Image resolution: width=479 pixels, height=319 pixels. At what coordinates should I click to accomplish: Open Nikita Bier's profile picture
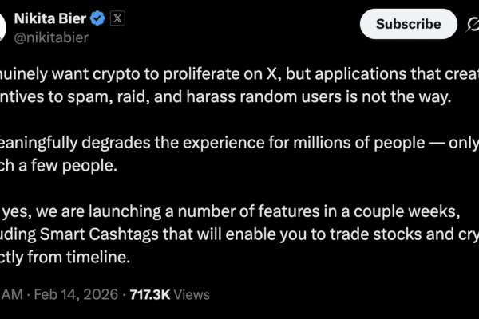[2, 24]
